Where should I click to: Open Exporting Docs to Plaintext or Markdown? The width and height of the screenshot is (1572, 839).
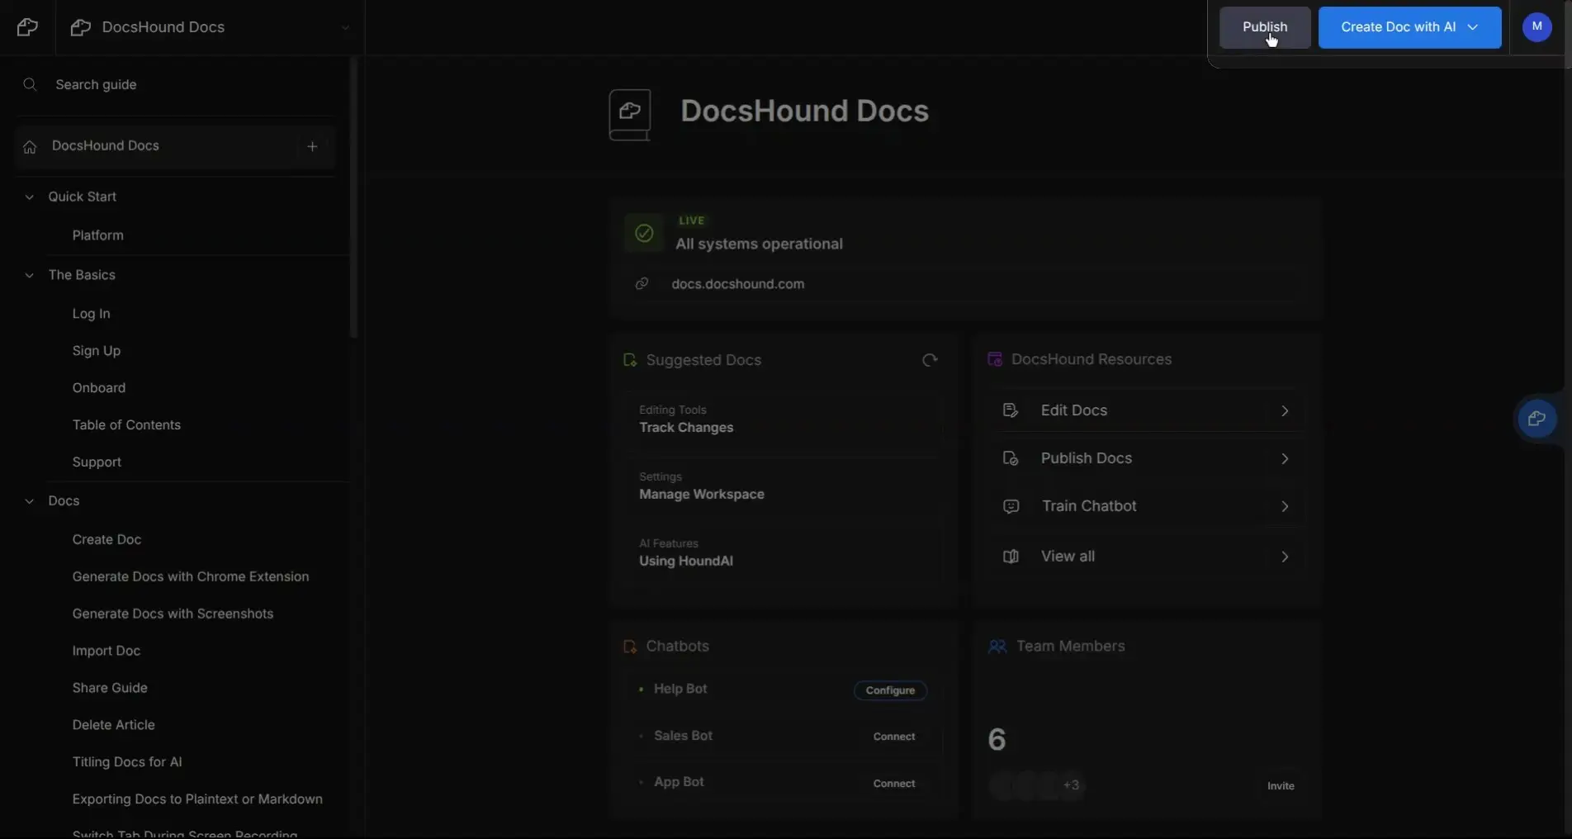tap(197, 799)
